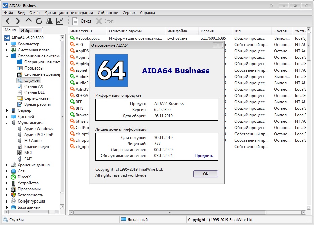Expand the Хранение данных node
The width and height of the screenshot is (314, 225).
click(x=7, y=165)
